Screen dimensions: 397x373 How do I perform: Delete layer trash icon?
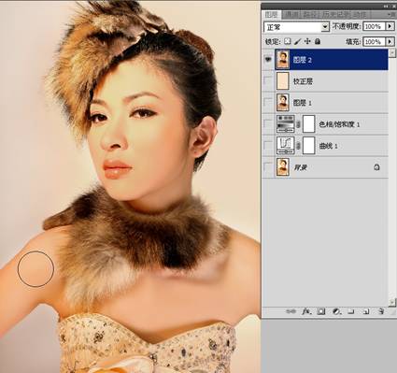point(381,311)
